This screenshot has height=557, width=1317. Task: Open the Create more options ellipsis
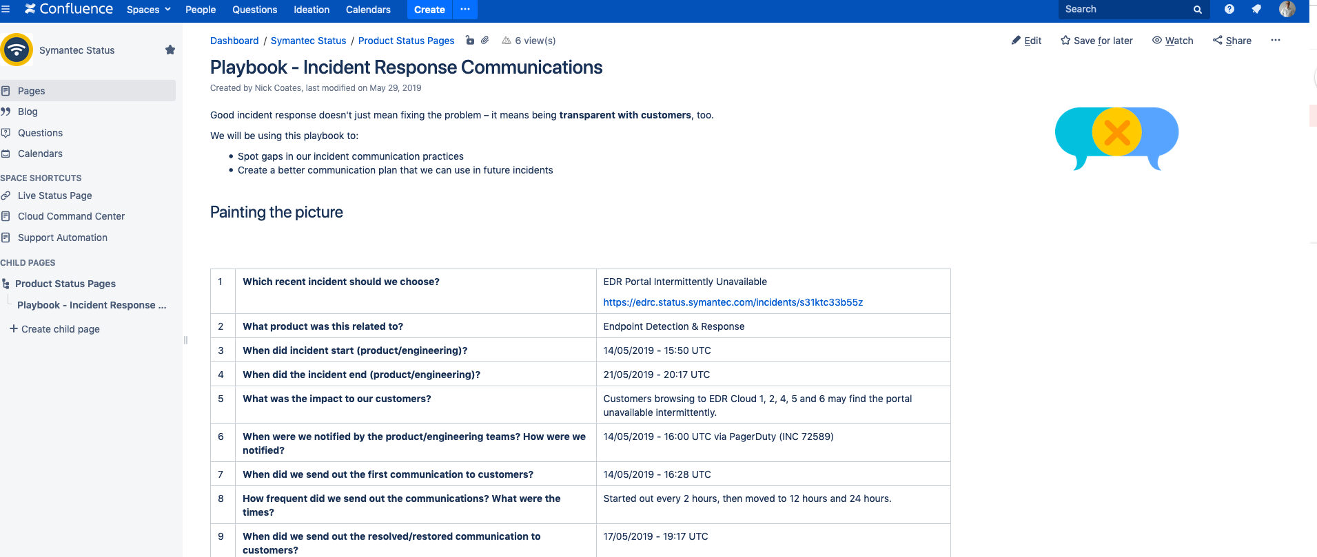tap(465, 10)
